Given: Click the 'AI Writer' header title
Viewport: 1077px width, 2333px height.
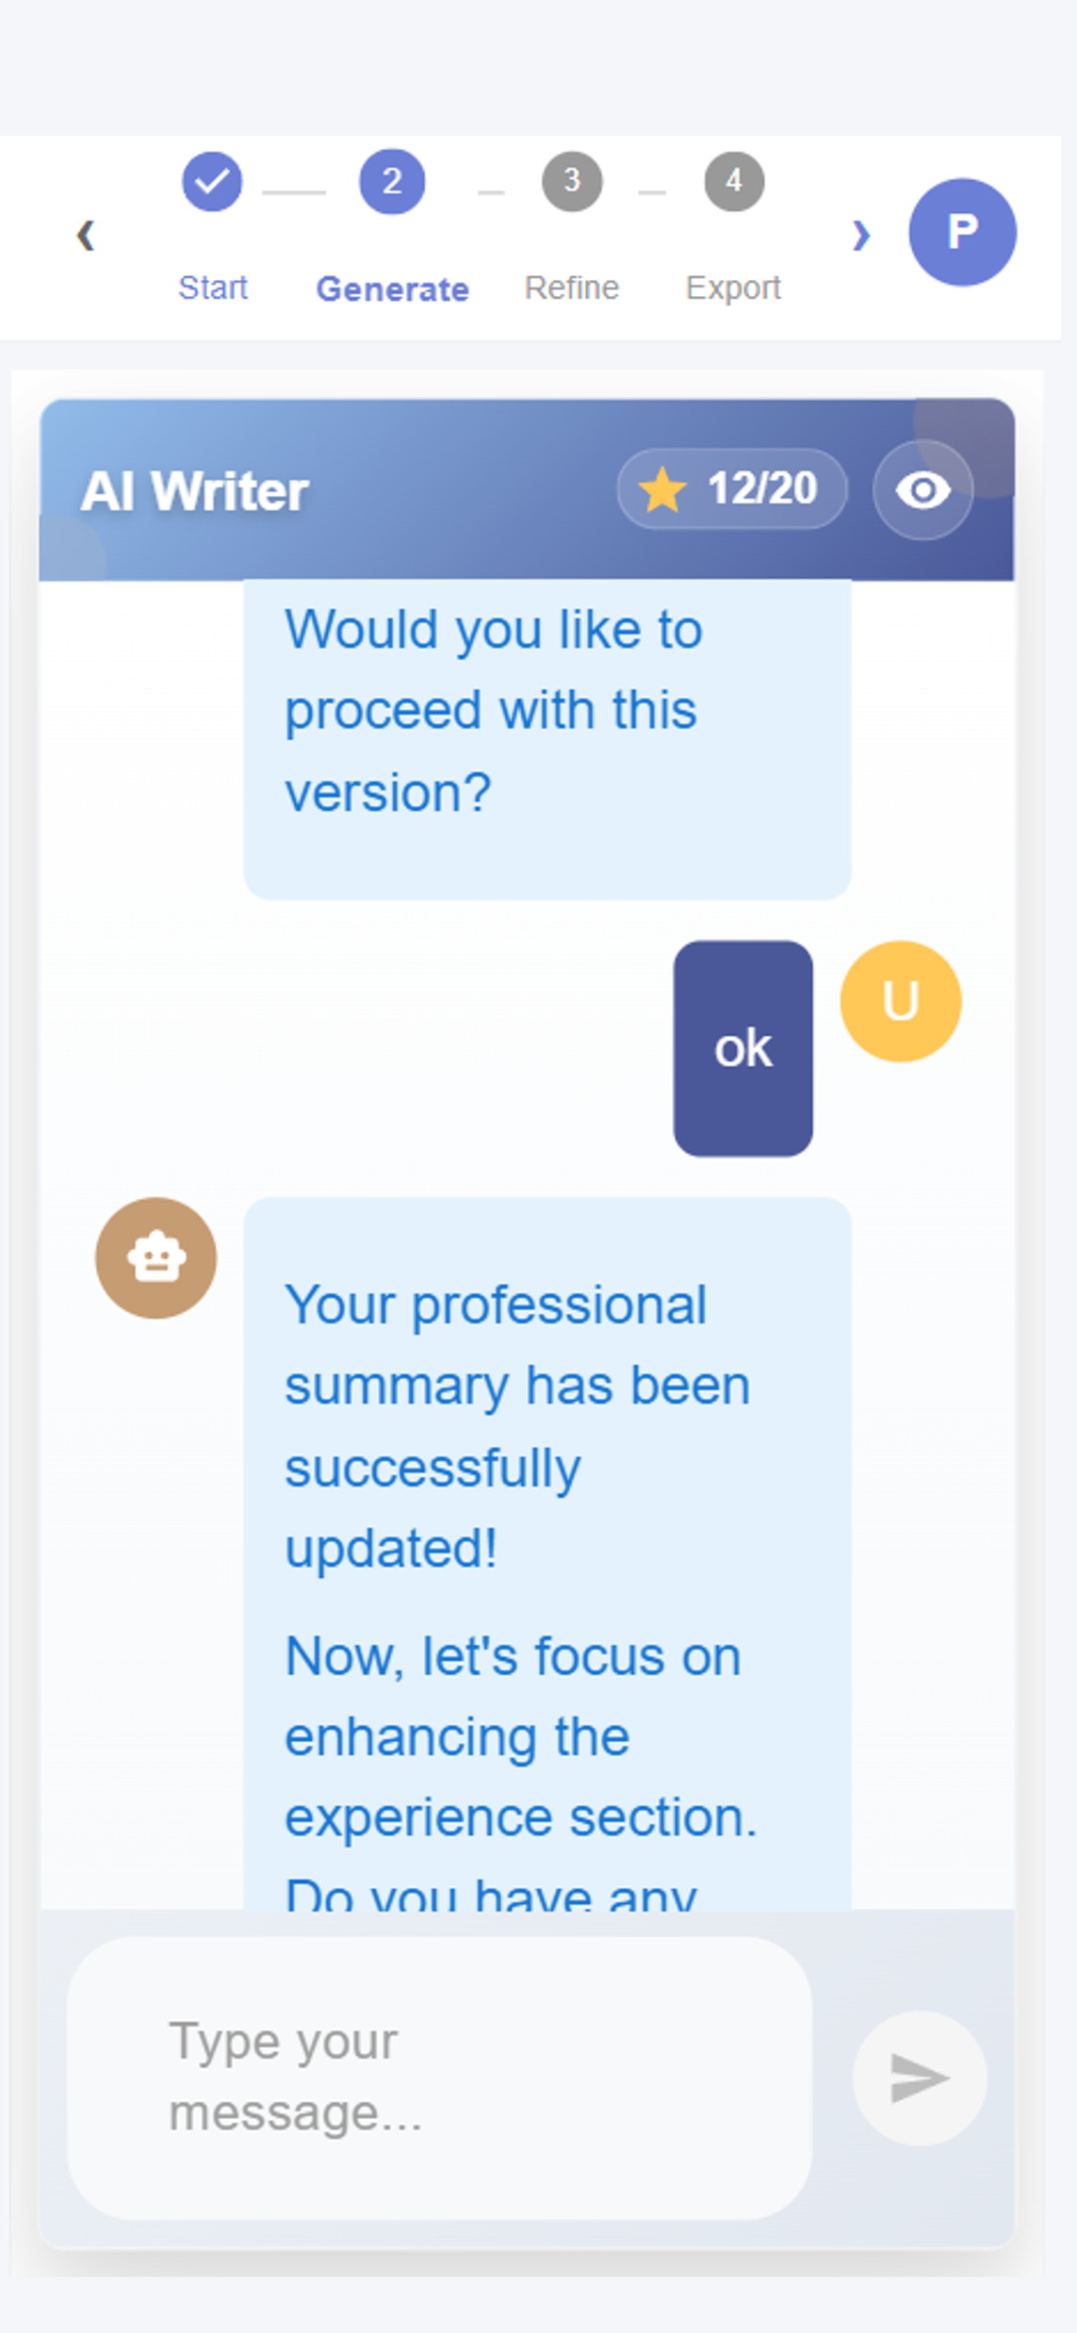Looking at the screenshot, I should (195, 491).
